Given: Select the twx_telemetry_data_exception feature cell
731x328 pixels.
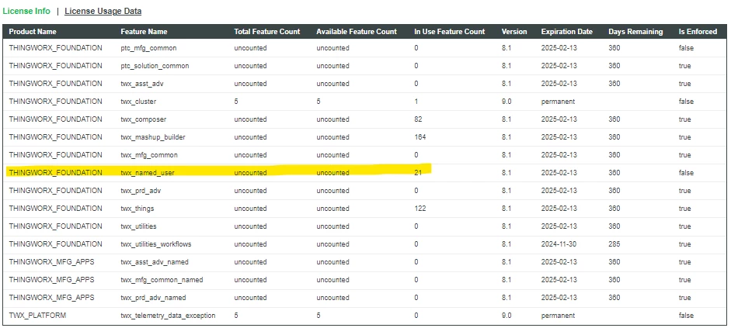Looking at the screenshot, I should [168, 316].
